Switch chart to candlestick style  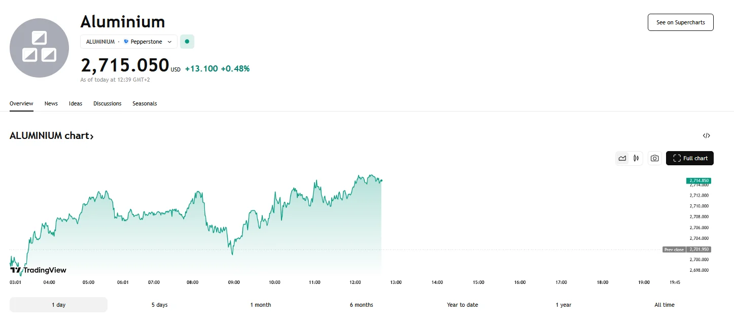coord(636,158)
